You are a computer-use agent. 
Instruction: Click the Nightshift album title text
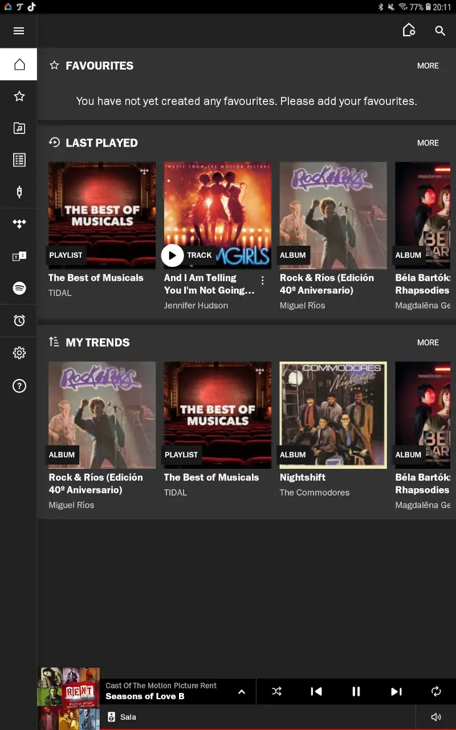pos(303,477)
